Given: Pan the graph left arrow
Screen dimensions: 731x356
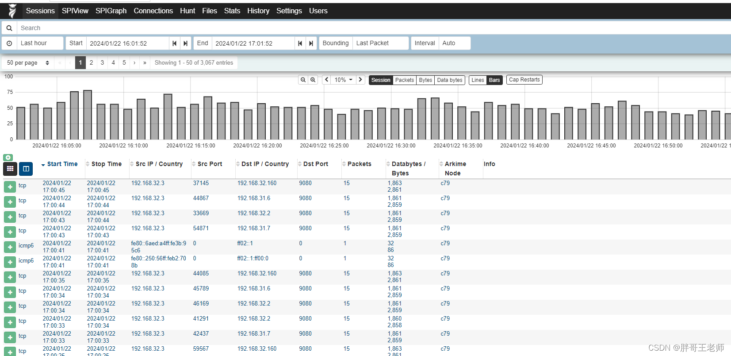Looking at the screenshot, I should [x=326, y=80].
